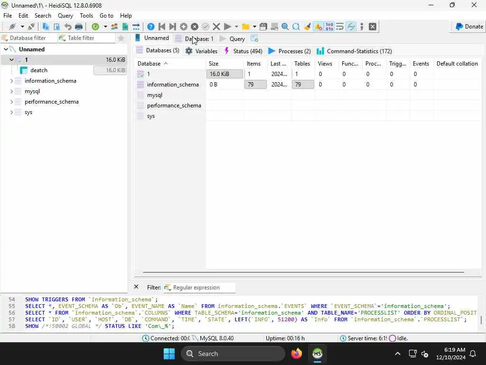
Task: Select the Databases (5) tab
Action: click(158, 50)
